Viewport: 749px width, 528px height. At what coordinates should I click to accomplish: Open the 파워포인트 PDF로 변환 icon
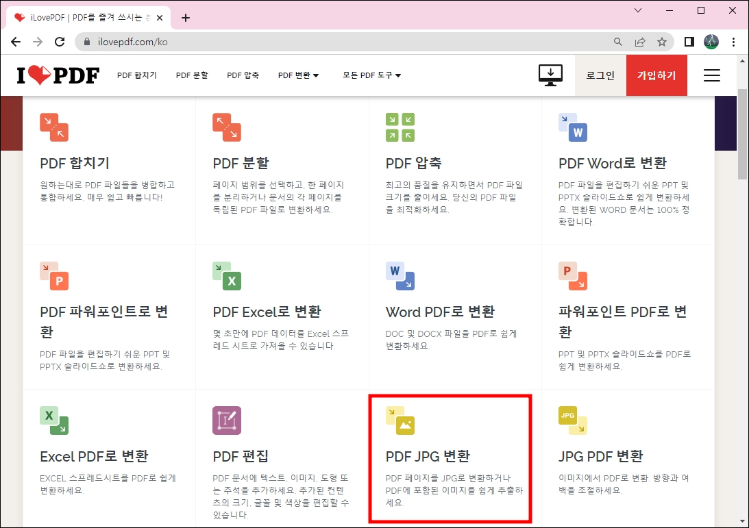(x=573, y=276)
